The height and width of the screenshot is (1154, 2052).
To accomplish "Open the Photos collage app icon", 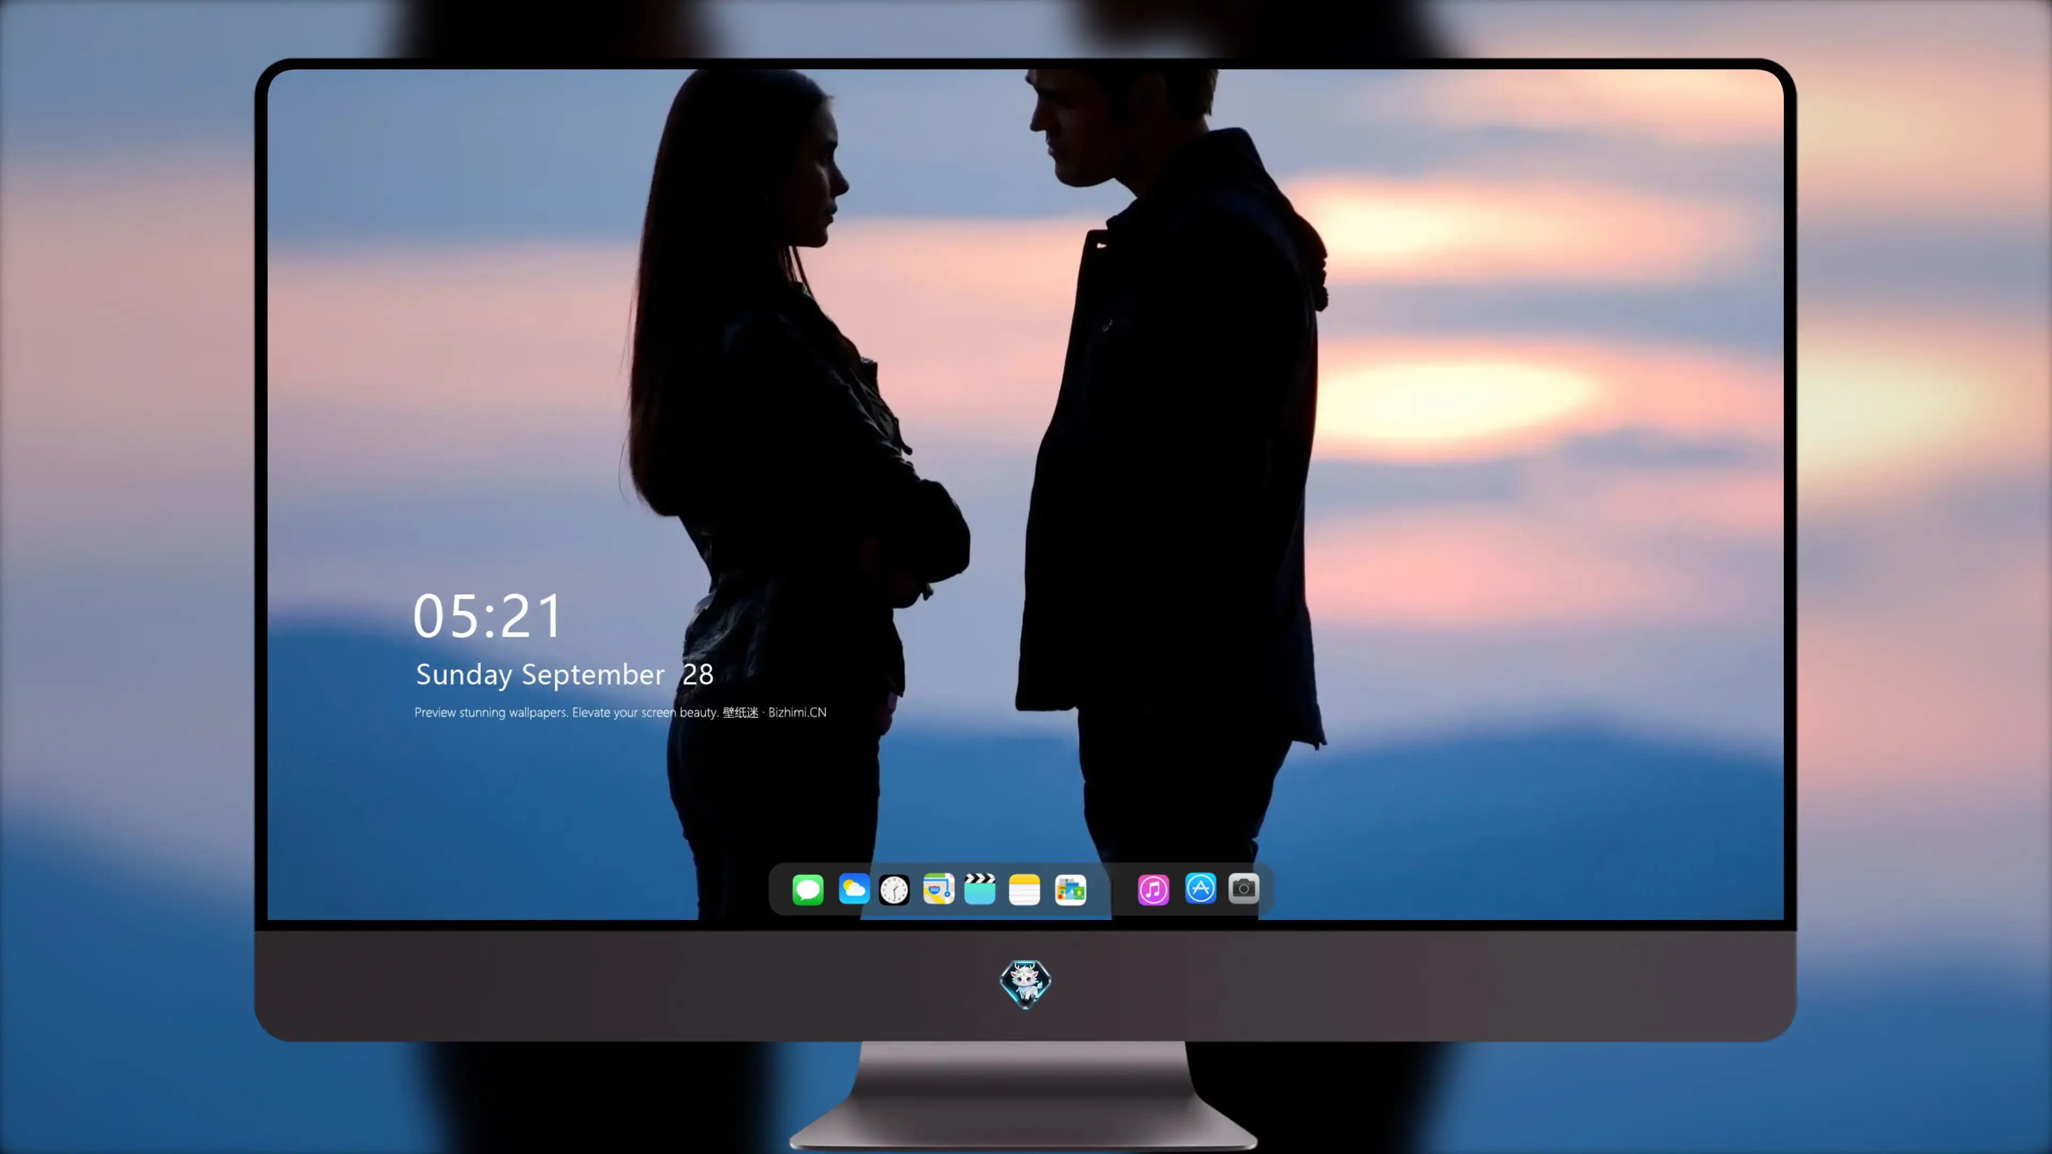I will click(1070, 889).
